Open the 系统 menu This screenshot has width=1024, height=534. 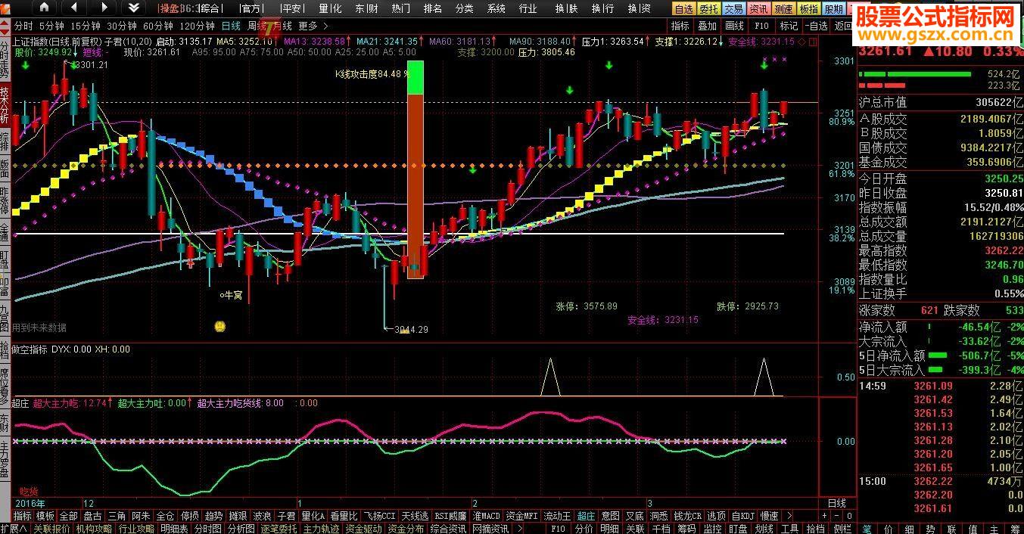click(496, 8)
